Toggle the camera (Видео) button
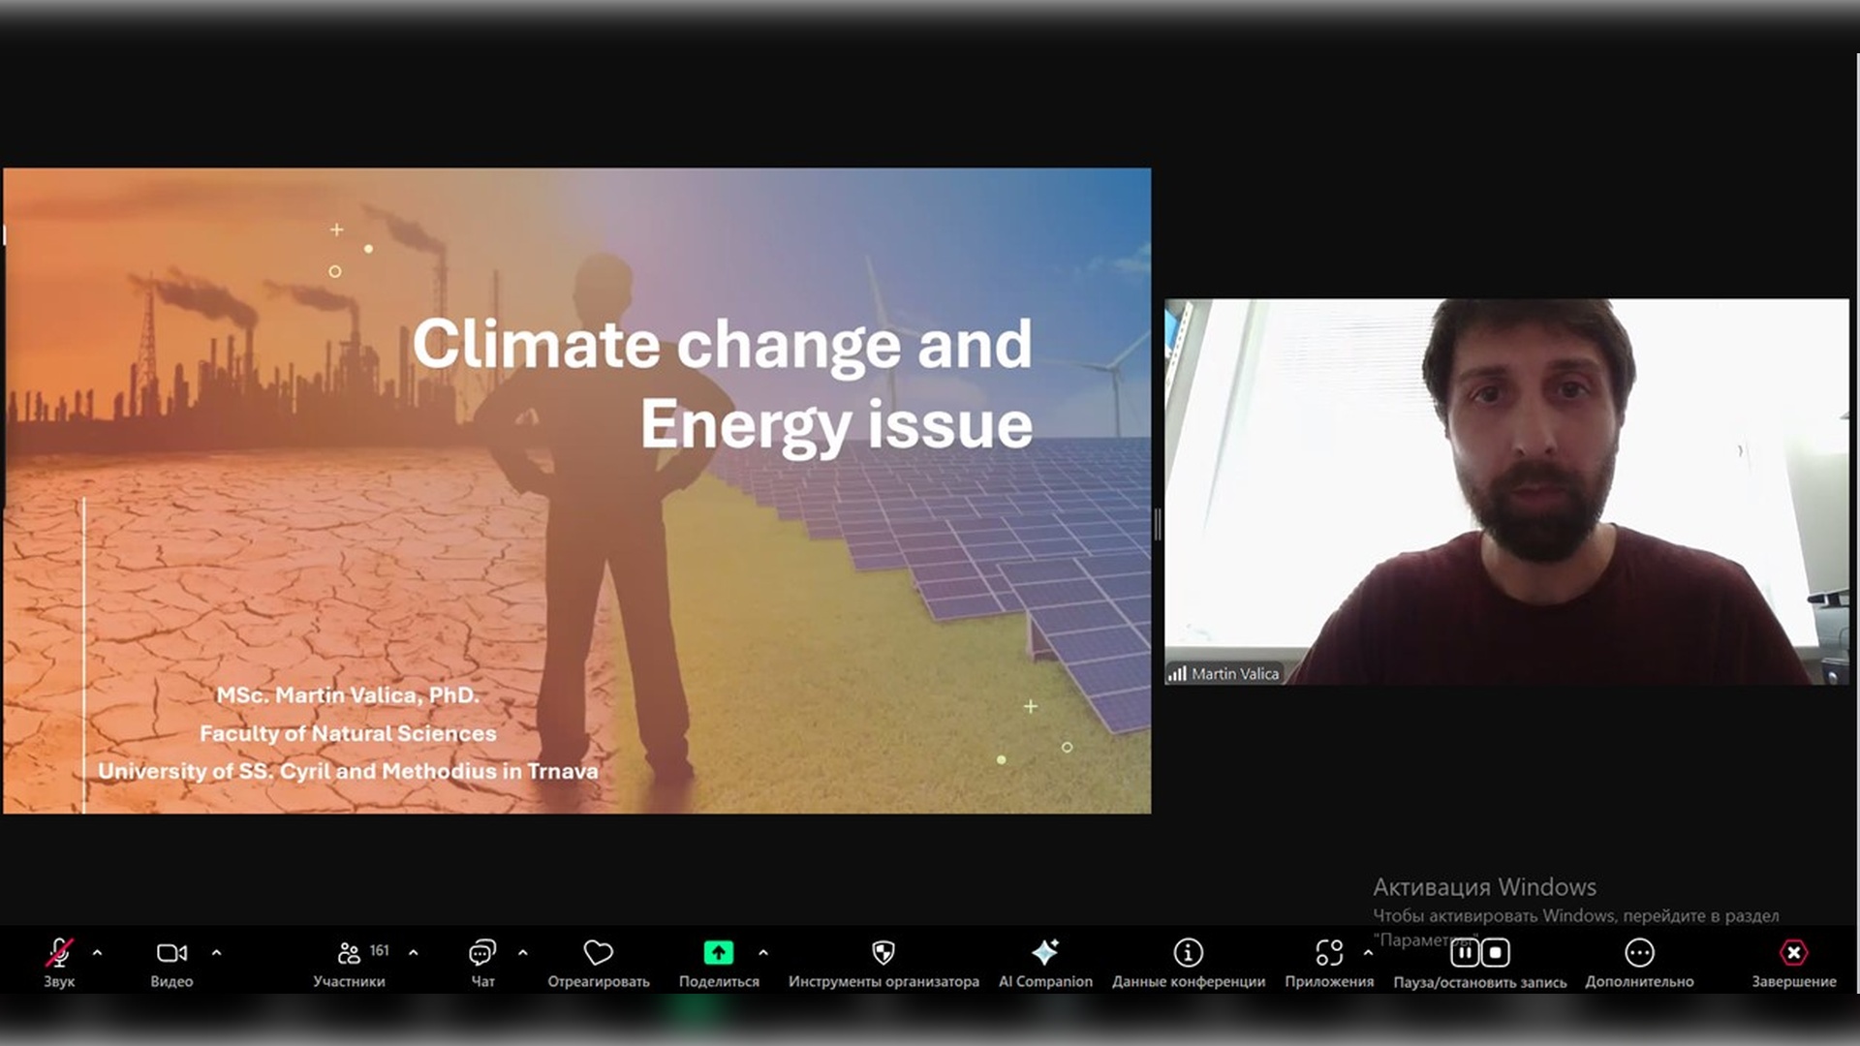1860x1046 pixels. 171,954
